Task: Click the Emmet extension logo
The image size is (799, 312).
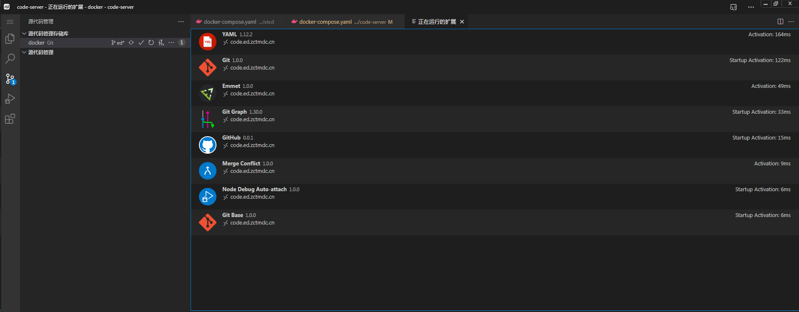Action: coord(208,93)
